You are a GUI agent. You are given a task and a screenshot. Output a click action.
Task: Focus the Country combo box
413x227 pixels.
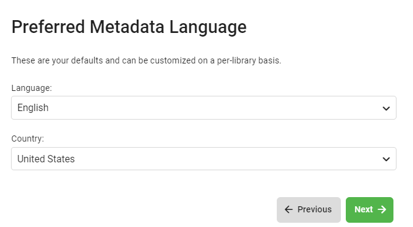click(x=203, y=159)
